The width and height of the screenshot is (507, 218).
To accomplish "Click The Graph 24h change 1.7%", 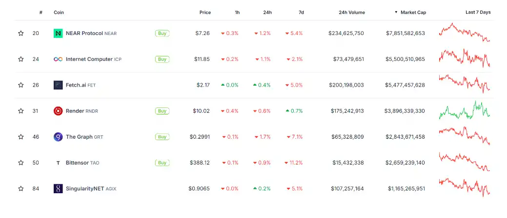I will (263, 137).
